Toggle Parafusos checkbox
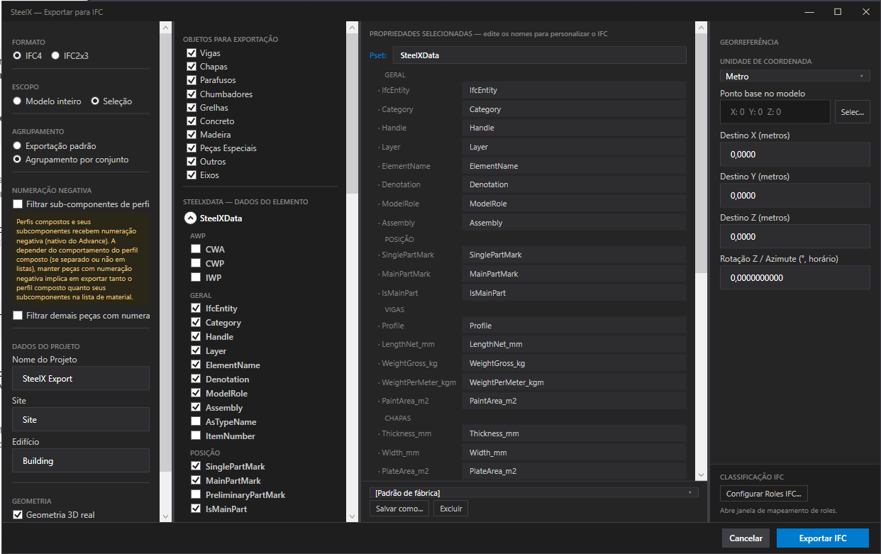 192,80
